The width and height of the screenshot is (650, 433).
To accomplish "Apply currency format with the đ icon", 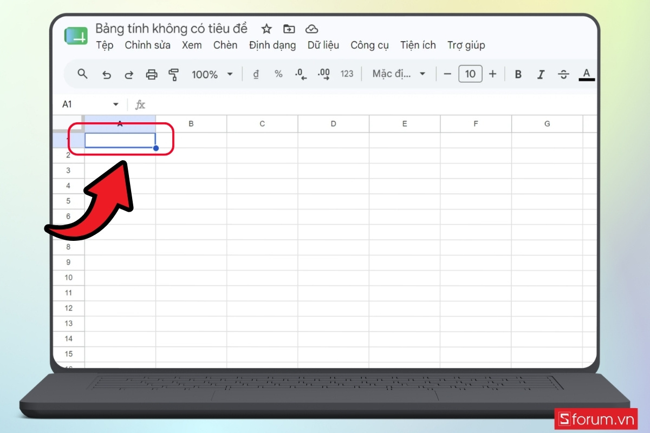I will pyautogui.click(x=256, y=74).
